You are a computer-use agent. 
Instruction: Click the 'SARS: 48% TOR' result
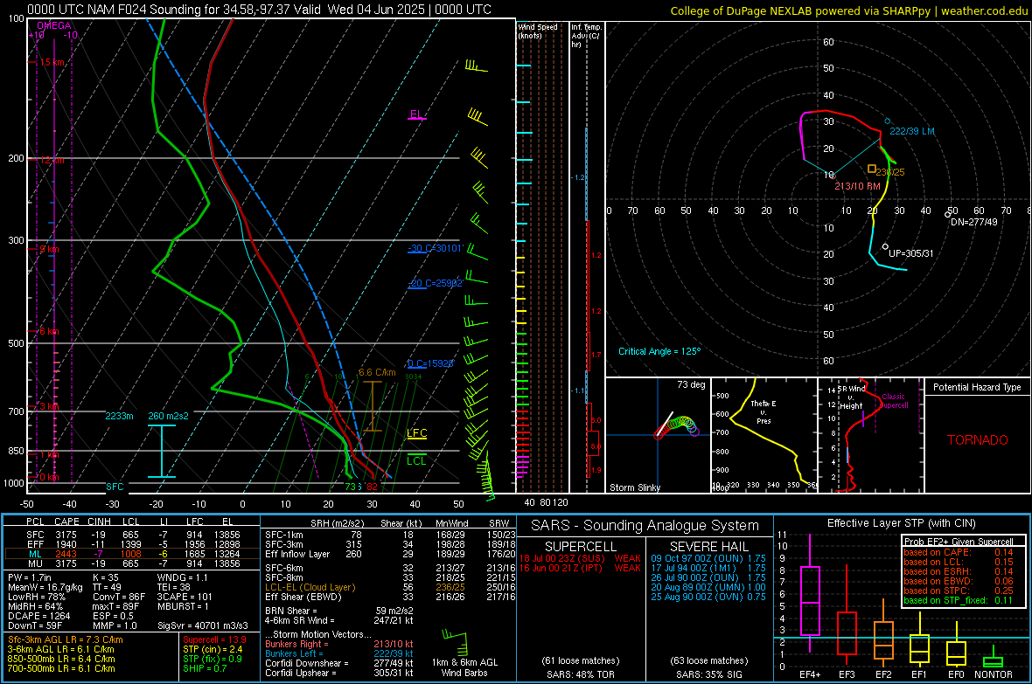[x=581, y=674]
